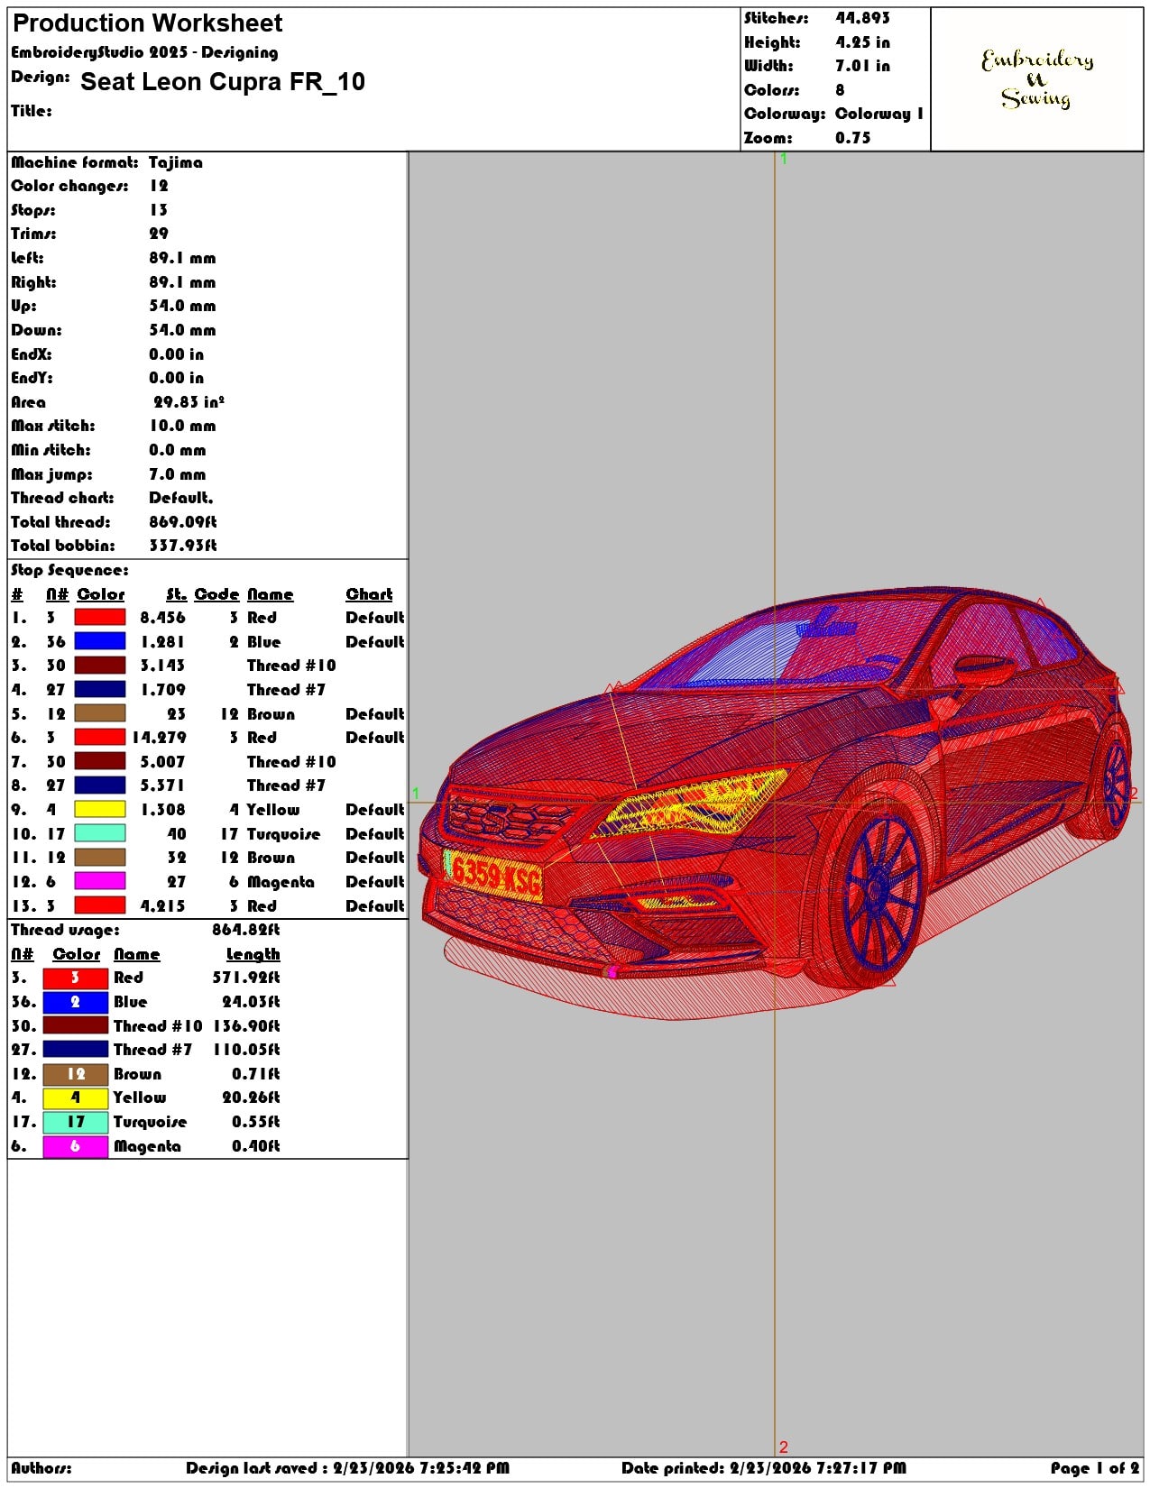The height and width of the screenshot is (1488, 1150).
Task: Select the Thread #10 length "136.90ft"
Action: (246, 1026)
